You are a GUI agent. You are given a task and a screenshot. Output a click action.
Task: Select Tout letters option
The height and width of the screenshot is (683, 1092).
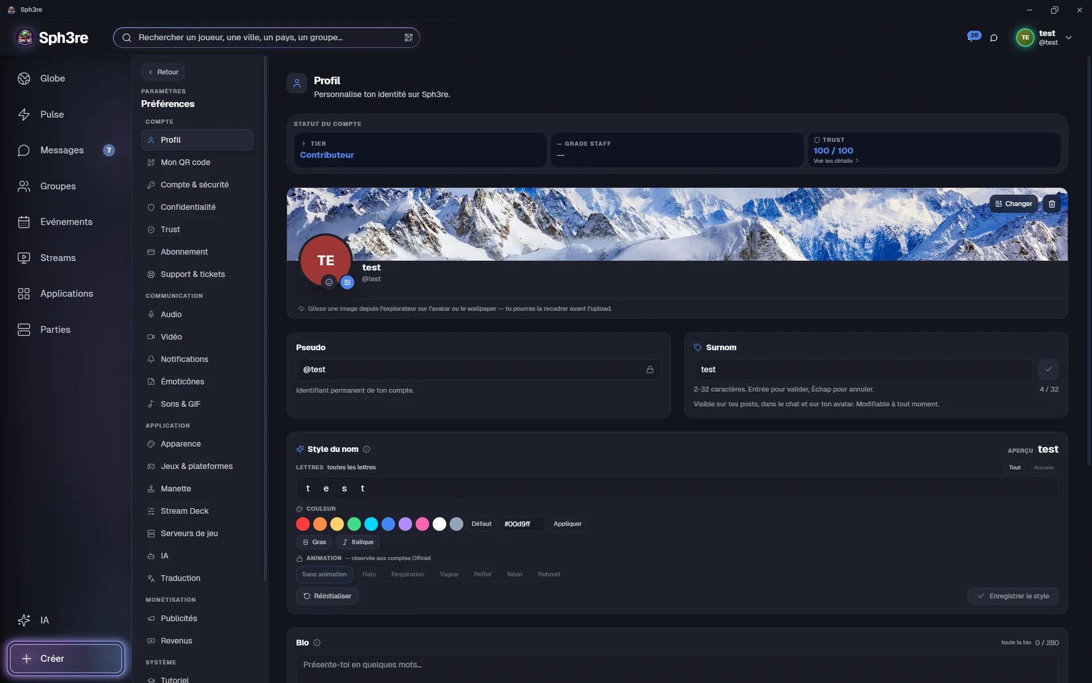[1015, 467]
